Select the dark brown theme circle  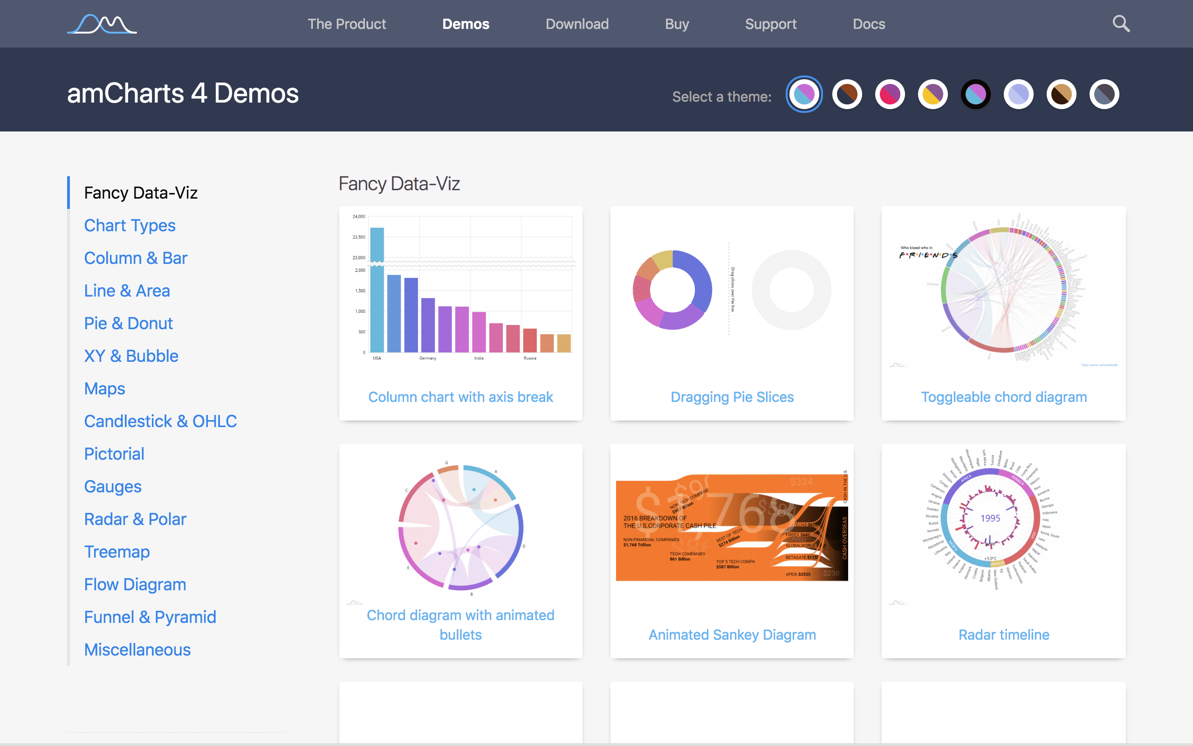pos(846,94)
